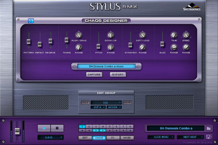Viewport: 218px width, 145px height.
Task: Click the Stylus RMX title logo
Action: coord(114,7)
